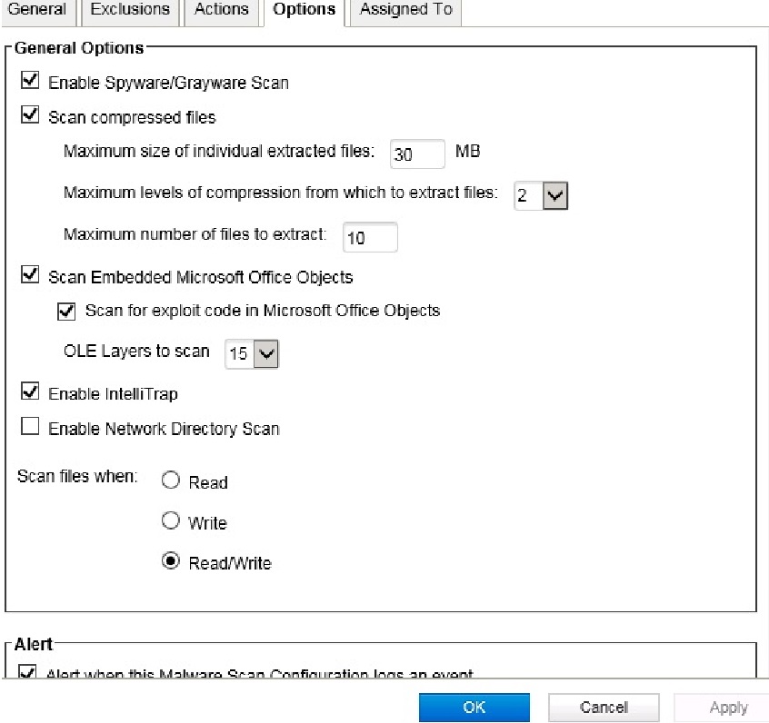Uncheck Scan for exploit code option
769x723 pixels.
(x=66, y=311)
